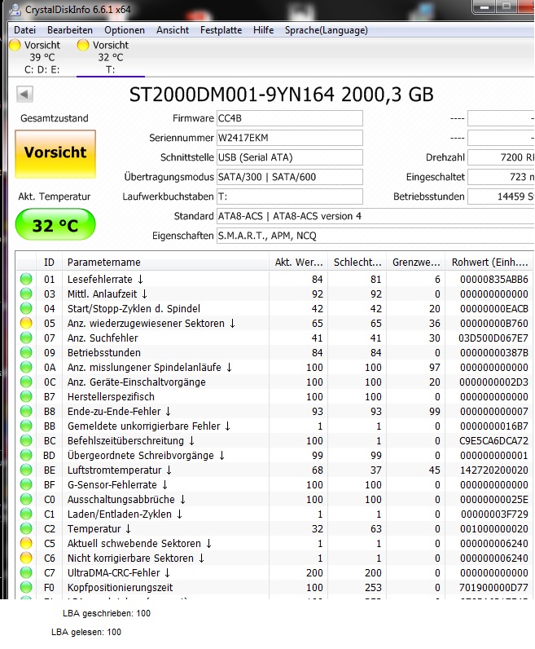Click the Übertragungsmodus field
Image resolution: width=535 pixels, height=649 pixels.
[290, 177]
